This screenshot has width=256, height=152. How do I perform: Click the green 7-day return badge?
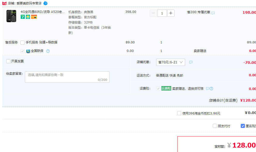pos(23,17)
